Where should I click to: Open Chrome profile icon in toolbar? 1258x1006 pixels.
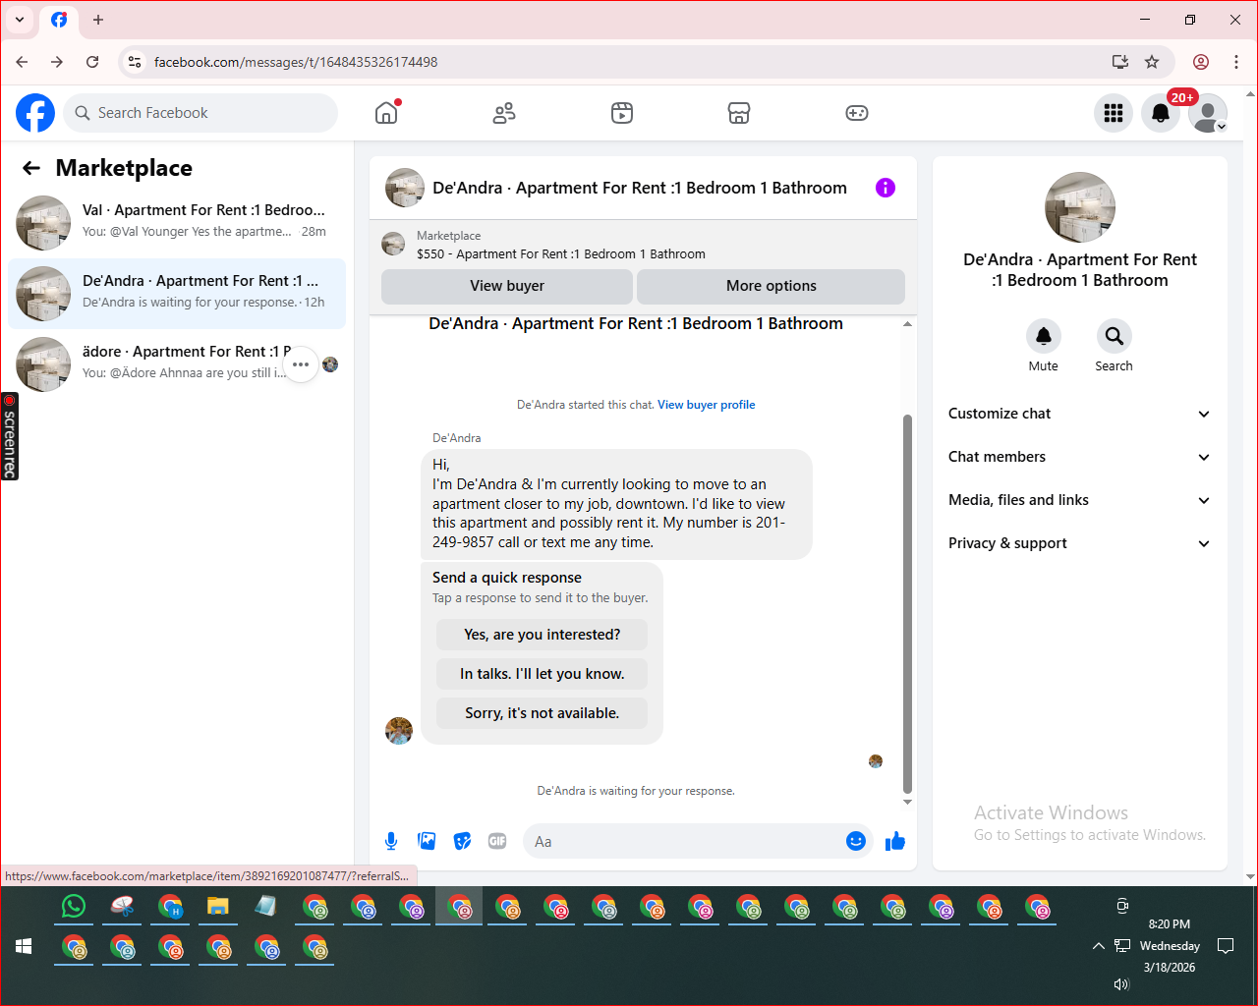pyautogui.click(x=1201, y=62)
